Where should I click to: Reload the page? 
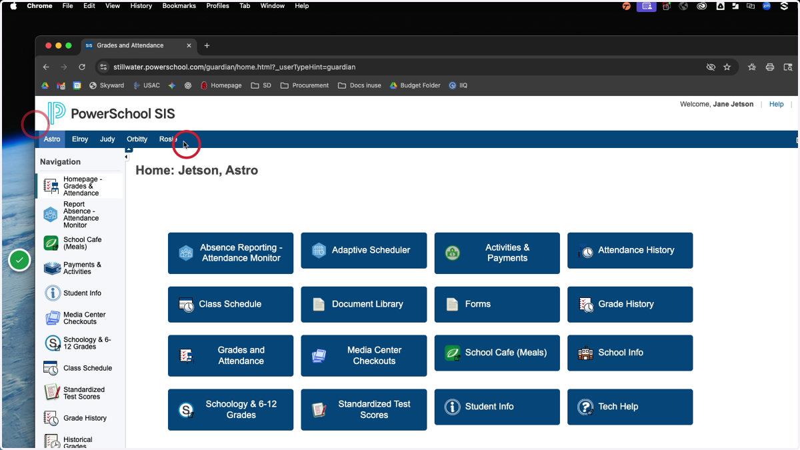tap(82, 67)
